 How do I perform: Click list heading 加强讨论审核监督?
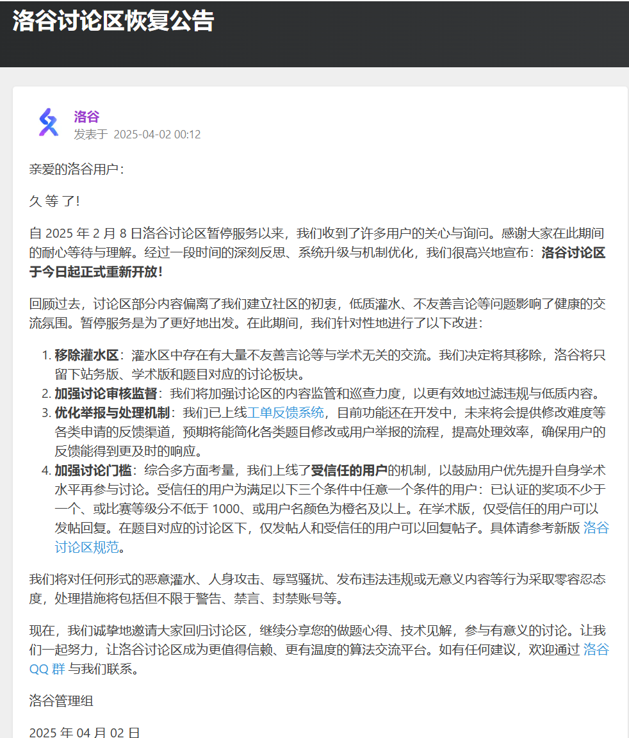coord(106,393)
